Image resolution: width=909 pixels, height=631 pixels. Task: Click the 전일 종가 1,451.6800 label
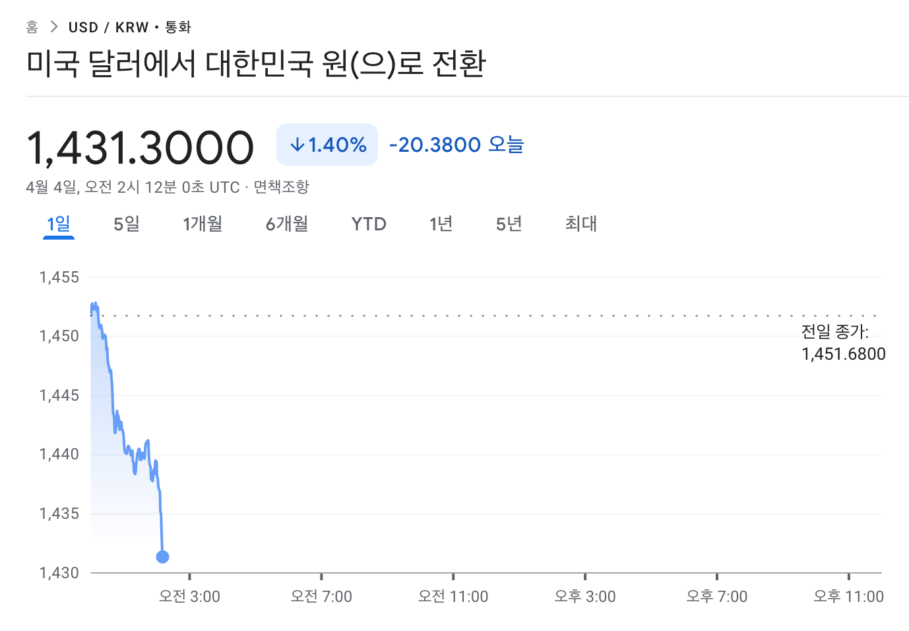coord(842,343)
